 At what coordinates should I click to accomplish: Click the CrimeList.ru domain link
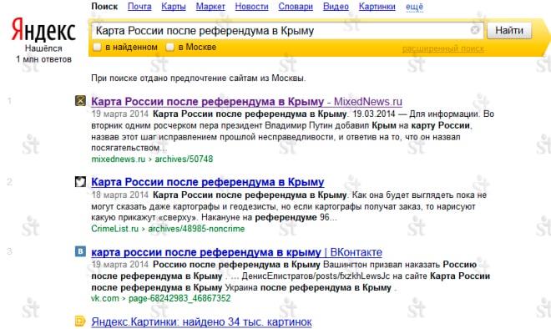(x=115, y=229)
